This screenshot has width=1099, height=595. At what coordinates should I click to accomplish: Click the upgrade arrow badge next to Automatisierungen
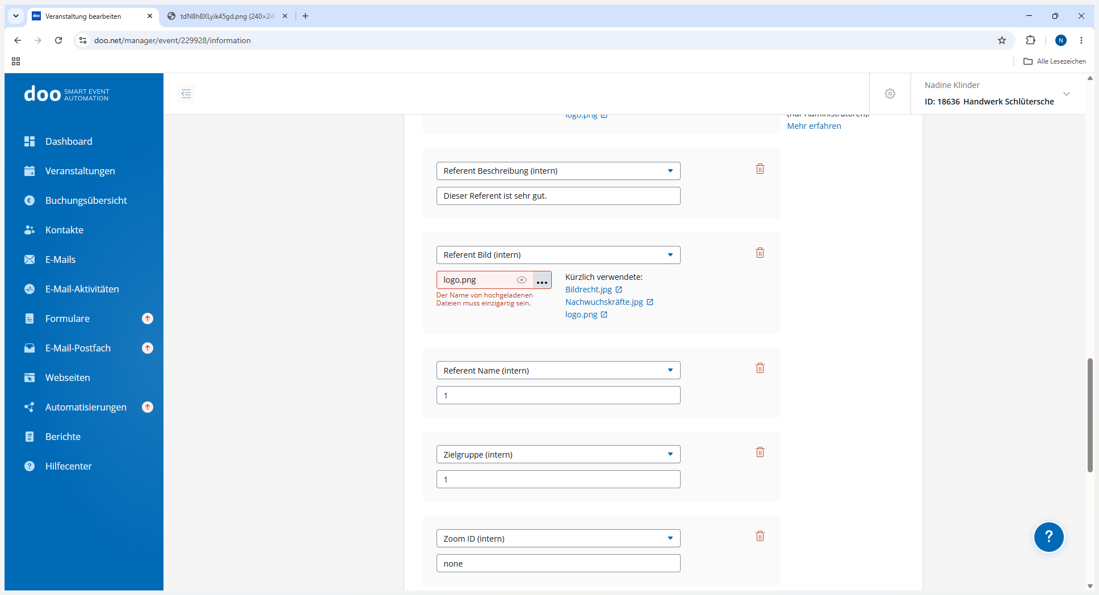pos(148,407)
